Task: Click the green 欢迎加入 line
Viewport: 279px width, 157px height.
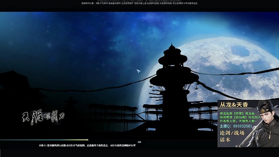Action: (240, 117)
